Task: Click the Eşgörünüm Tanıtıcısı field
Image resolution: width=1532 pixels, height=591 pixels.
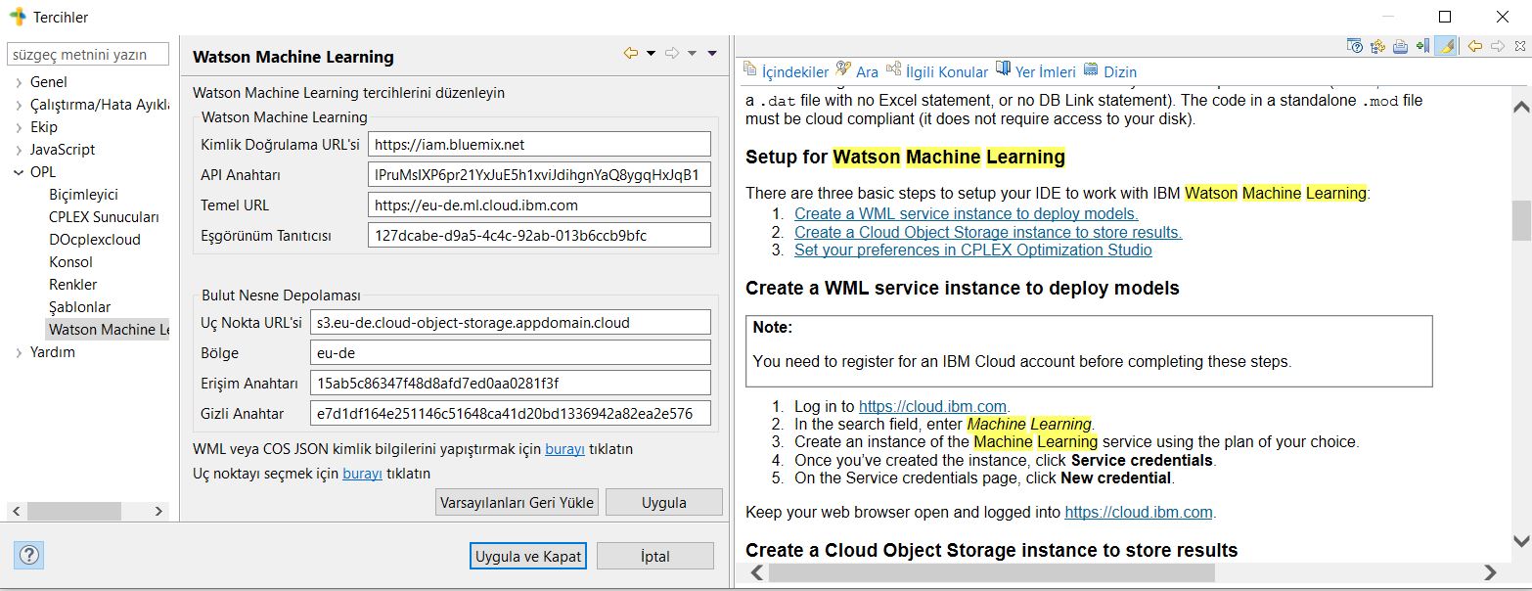Action: click(540, 235)
